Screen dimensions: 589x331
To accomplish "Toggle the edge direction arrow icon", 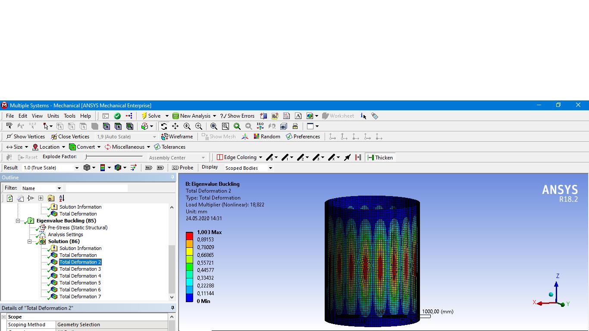I will point(347,157).
